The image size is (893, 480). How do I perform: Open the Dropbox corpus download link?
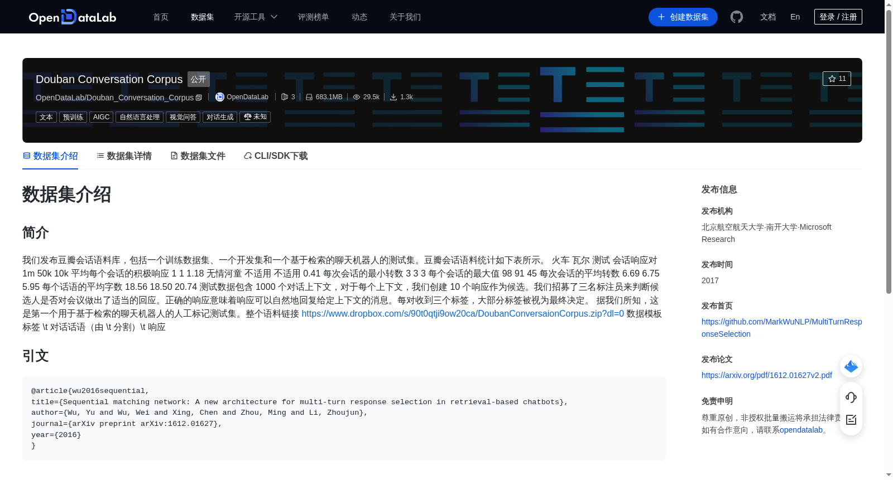pyautogui.click(x=463, y=314)
